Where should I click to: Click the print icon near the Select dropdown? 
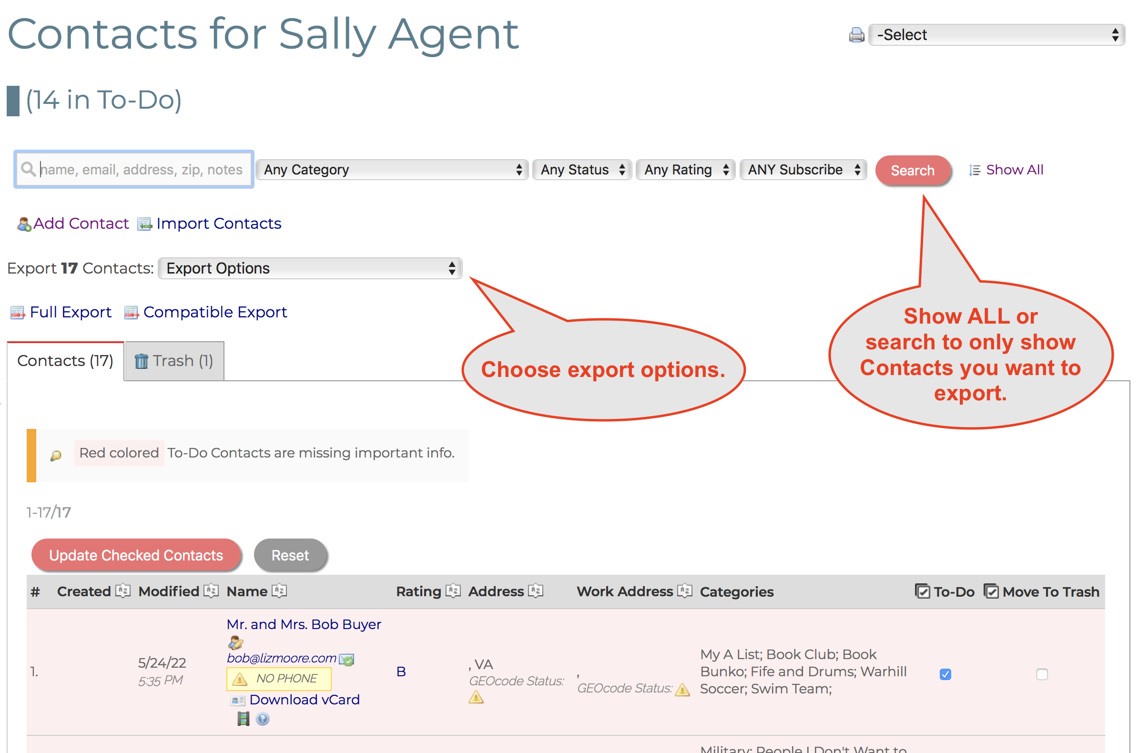[x=857, y=34]
